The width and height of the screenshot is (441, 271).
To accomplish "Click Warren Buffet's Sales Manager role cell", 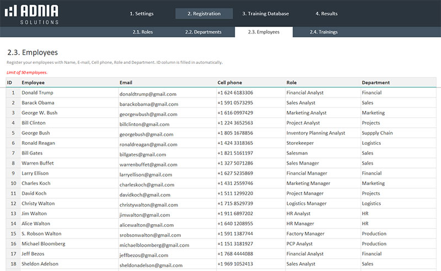I will [x=303, y=164].
